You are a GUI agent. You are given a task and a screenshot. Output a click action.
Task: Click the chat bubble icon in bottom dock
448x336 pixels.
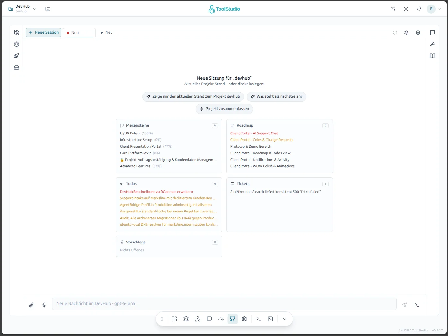pyautogui.click(x=209, y=319)
